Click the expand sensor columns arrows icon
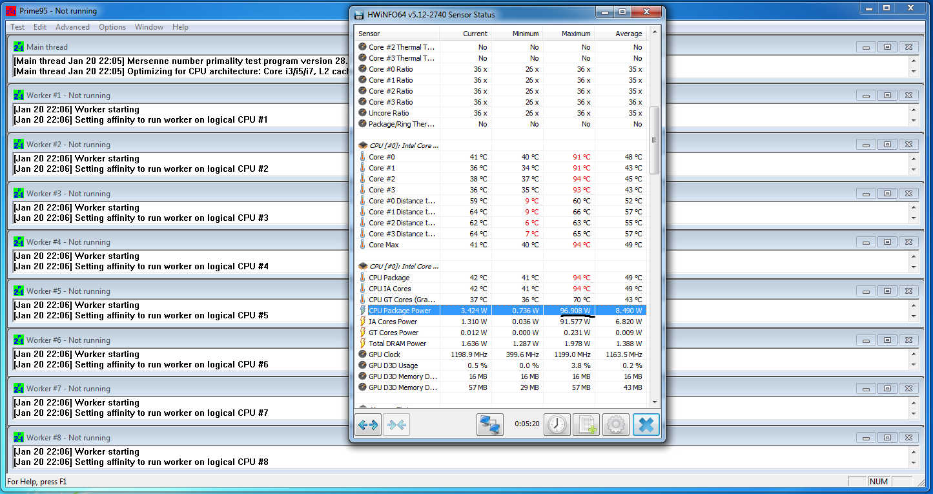This screenshot has width=933, height=494. click(x=369, y=425)
